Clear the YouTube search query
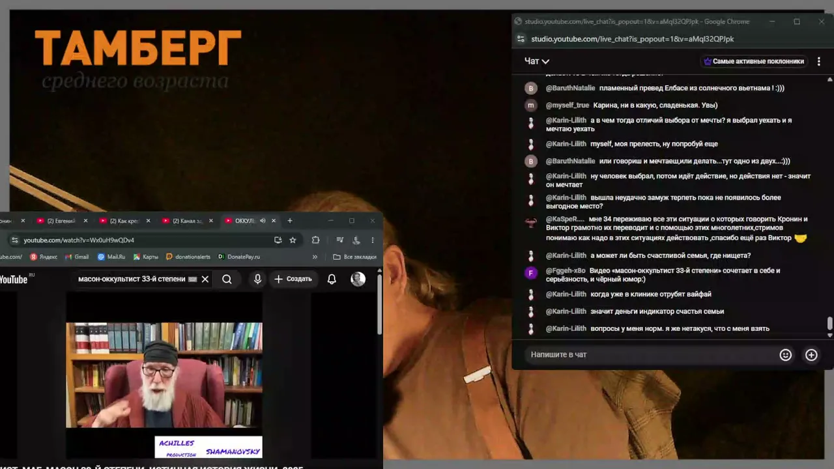The height and width of the screenshot is (469, 834). 205,279
